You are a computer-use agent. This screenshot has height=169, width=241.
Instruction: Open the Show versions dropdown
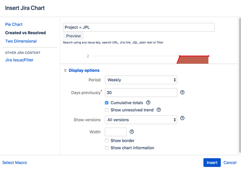click(x=141, y=120)
